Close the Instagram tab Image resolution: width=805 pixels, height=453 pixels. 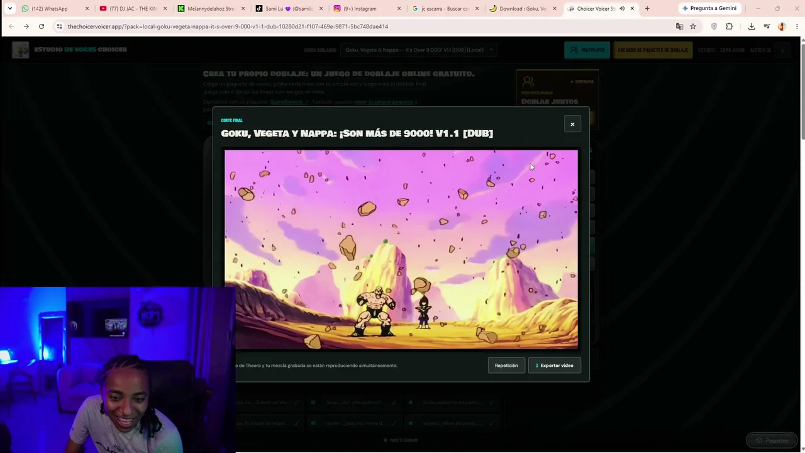[x=399, y=9]
